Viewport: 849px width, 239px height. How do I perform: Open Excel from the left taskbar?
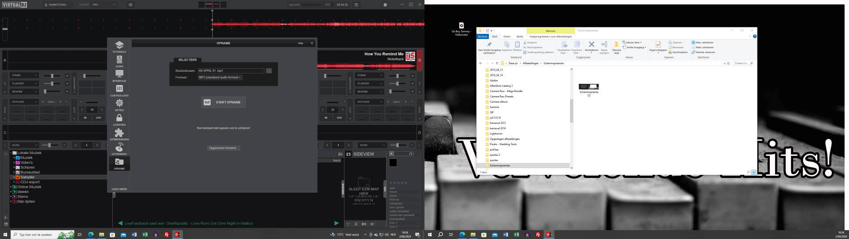click(x=145, y=235)
